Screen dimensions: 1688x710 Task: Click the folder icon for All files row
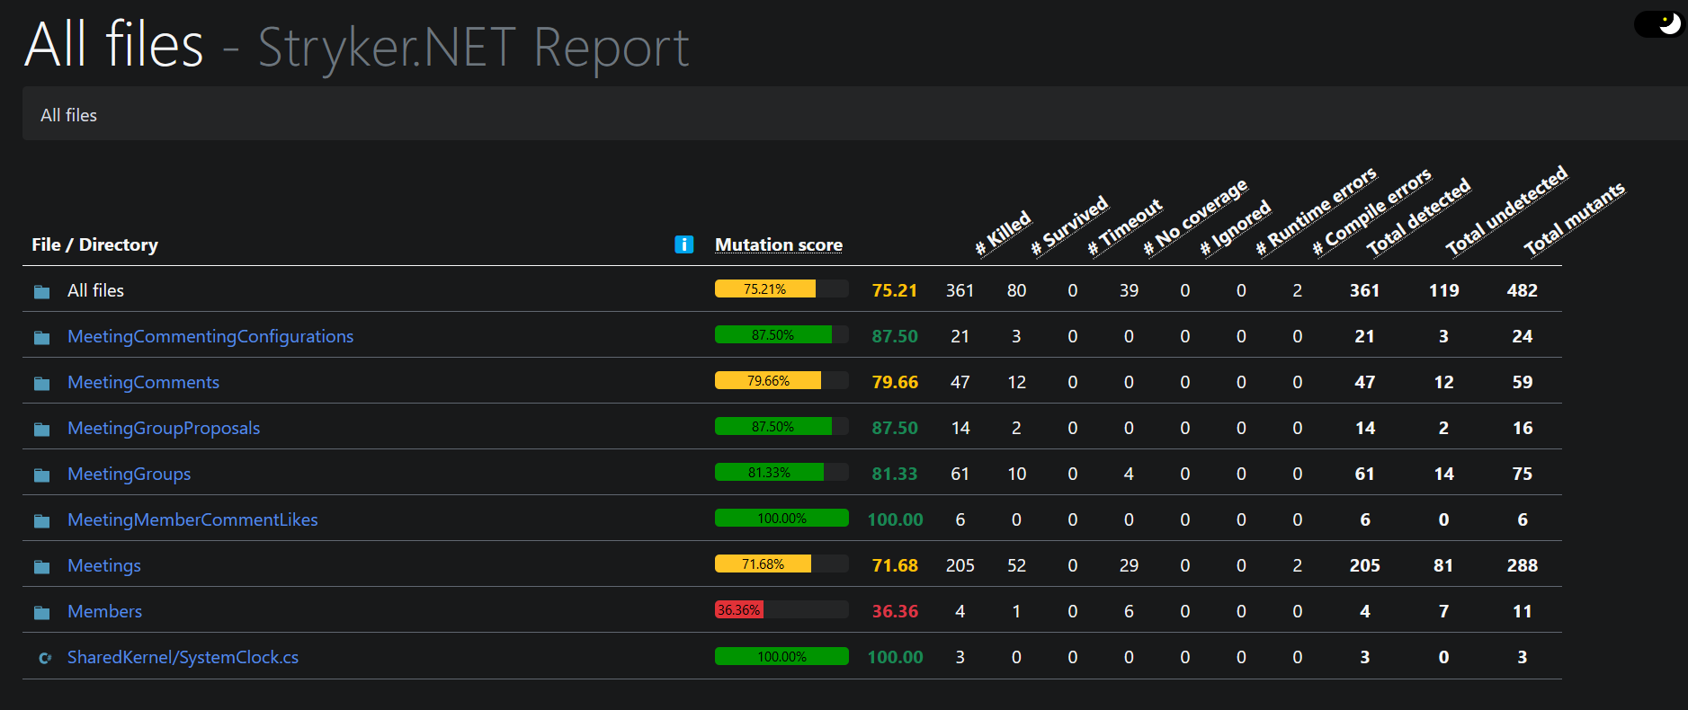[x=41, y=291]
